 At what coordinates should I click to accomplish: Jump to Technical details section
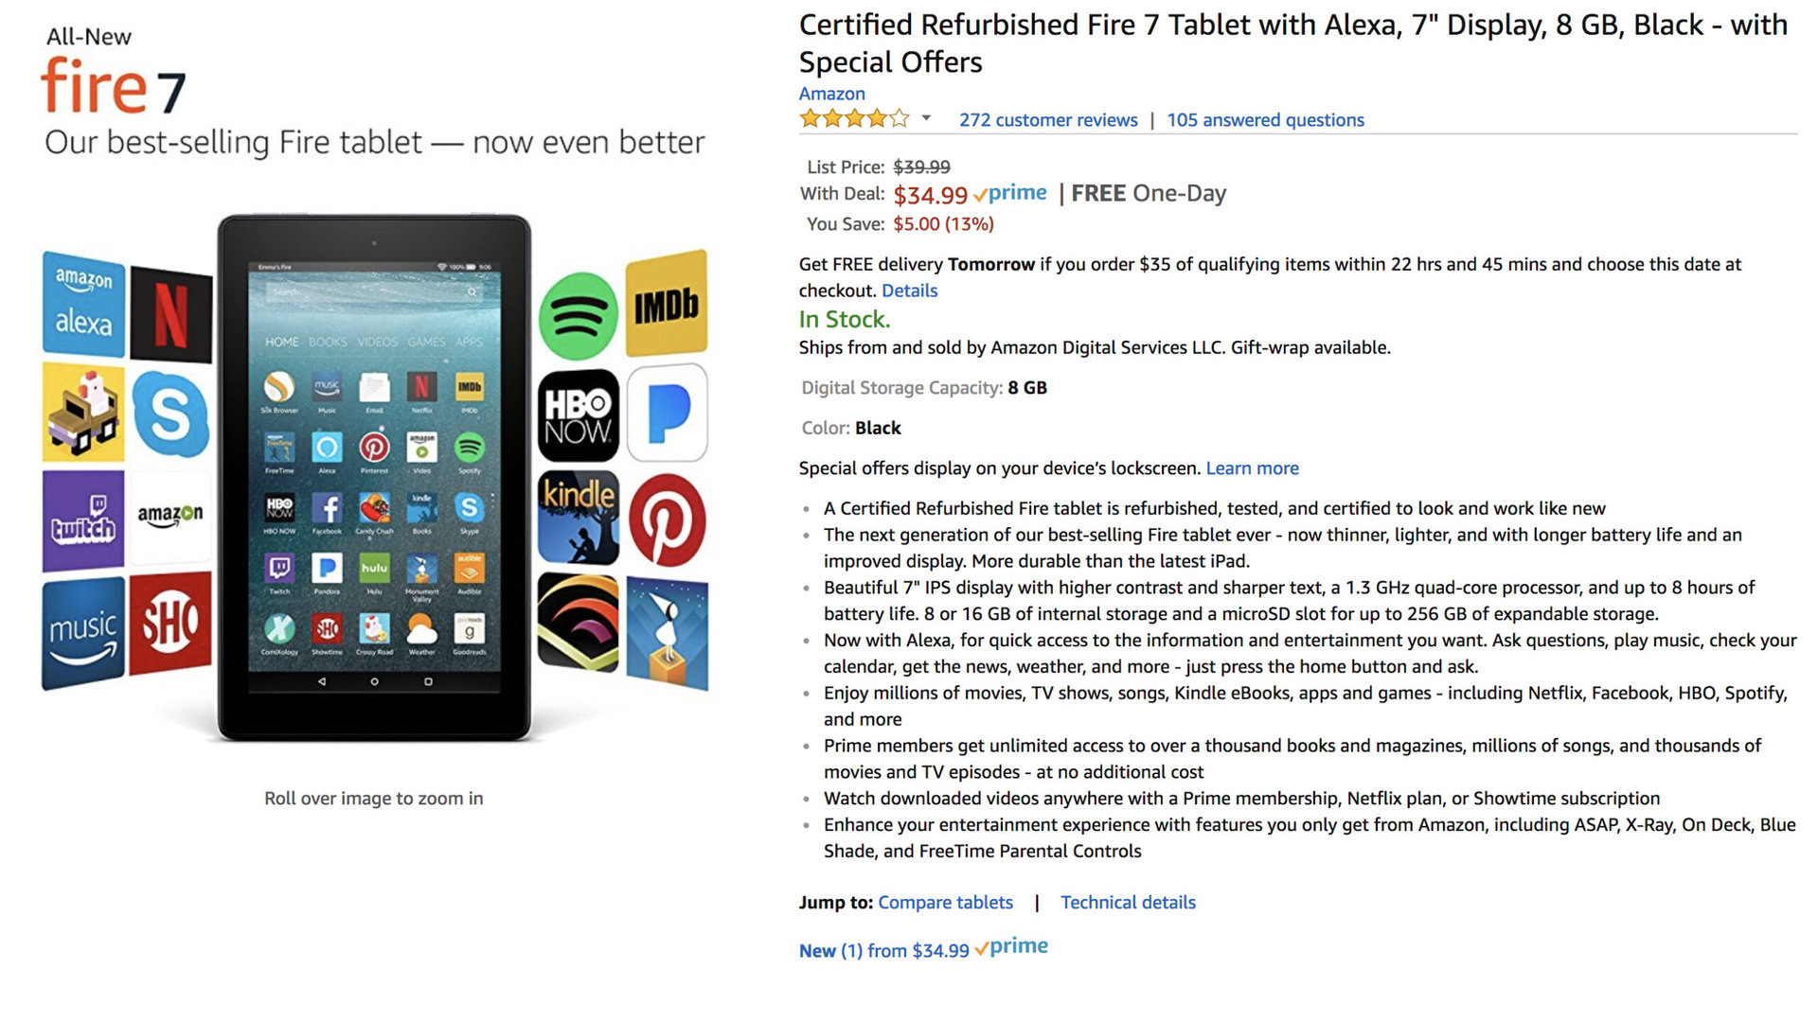1128,902
